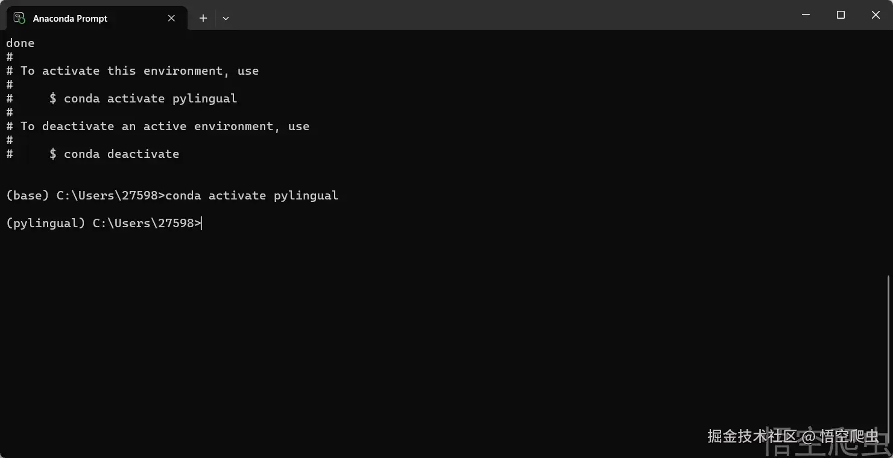Image resolution: width=893 pixels, height=458 pixels.
Task: Click the watermark text at bottom right
Action: pyautogui.click(x=793, y=436)
